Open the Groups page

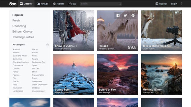pos(42,4)
